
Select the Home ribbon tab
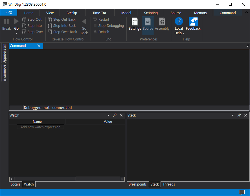[28, 13]
